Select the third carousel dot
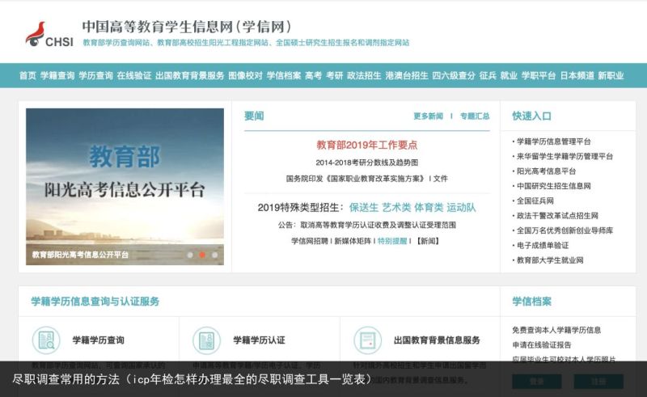Viewport: 647px width, 397px height. point(214,255)
